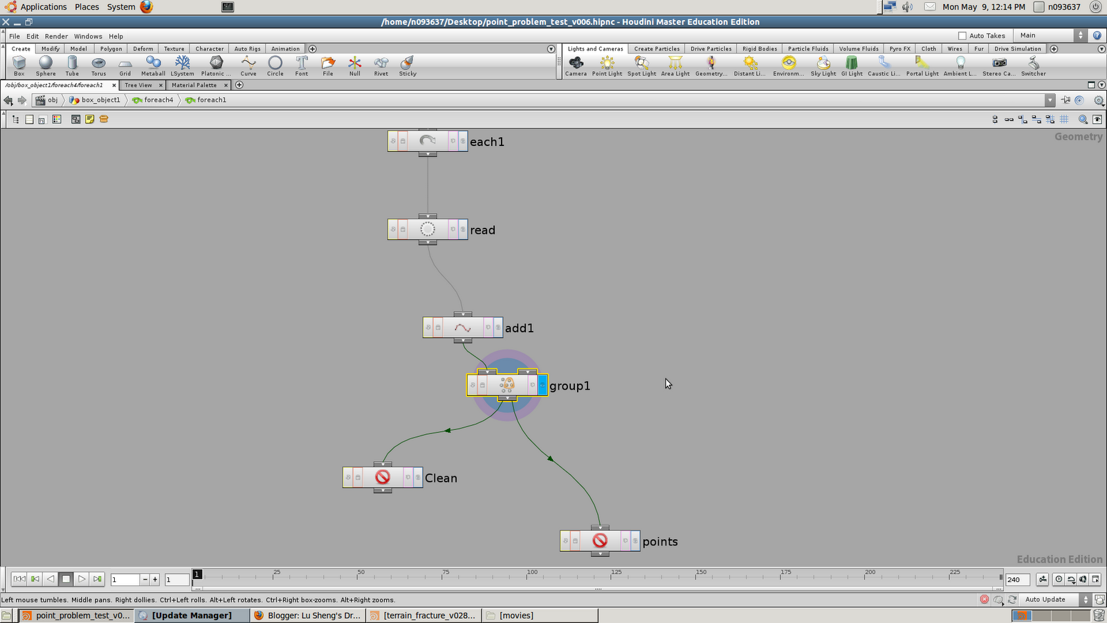The width and height of the screenshot is (1107, 623).
Task: Select the Torus shelf tool
Action: (99, 66)
